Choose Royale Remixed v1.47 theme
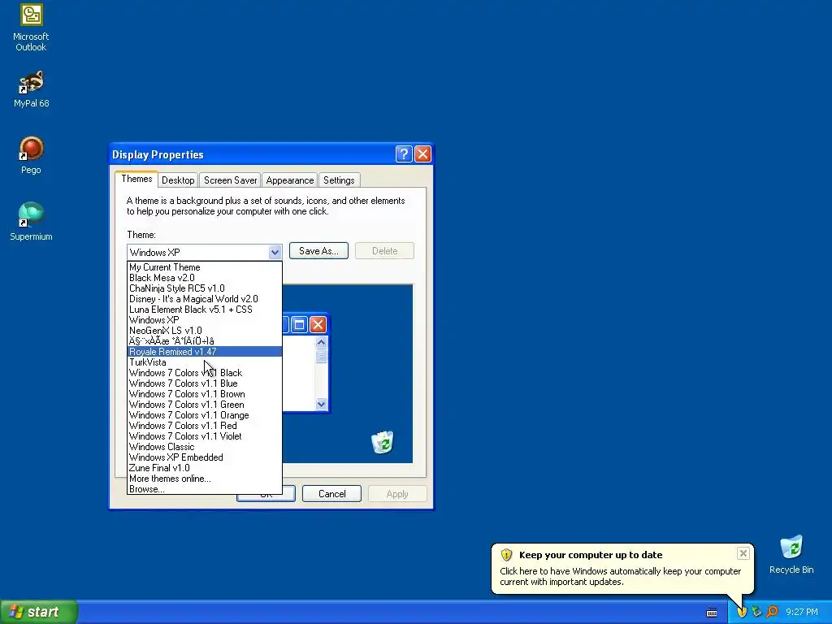This screenshot has height=624, width=832. pyautogui.click(x=204, y=352)
